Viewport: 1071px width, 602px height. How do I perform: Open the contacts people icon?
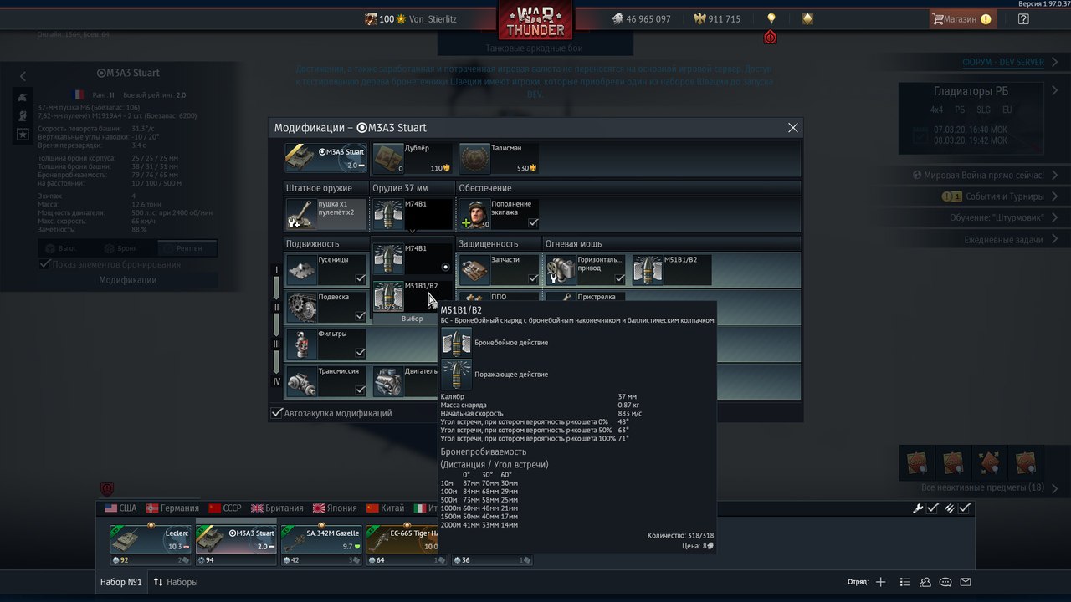[925, 582]
